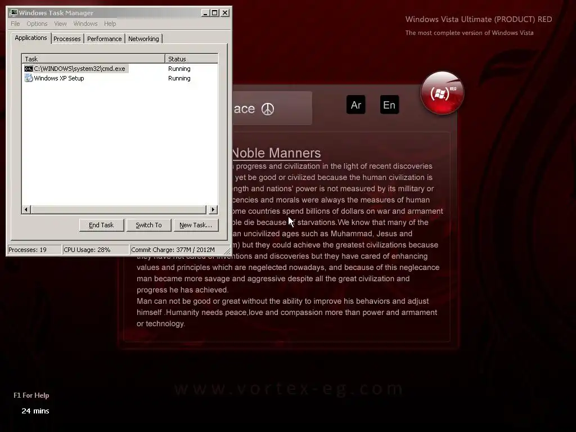Switch language to English with En button
The image size is (576, 432).
pyautogui.click(x=389, y=105)
